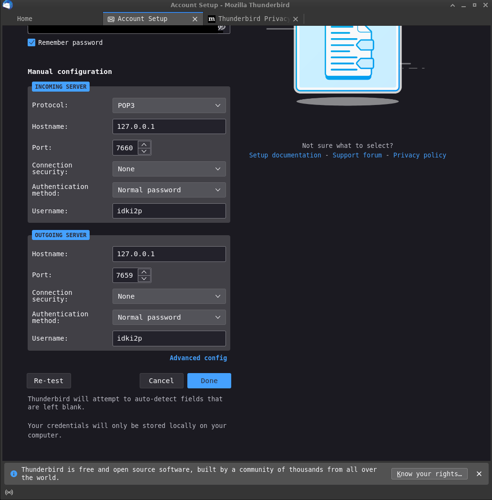
Task: Increase the incoming port 7660 value
Action: point(144,145)
